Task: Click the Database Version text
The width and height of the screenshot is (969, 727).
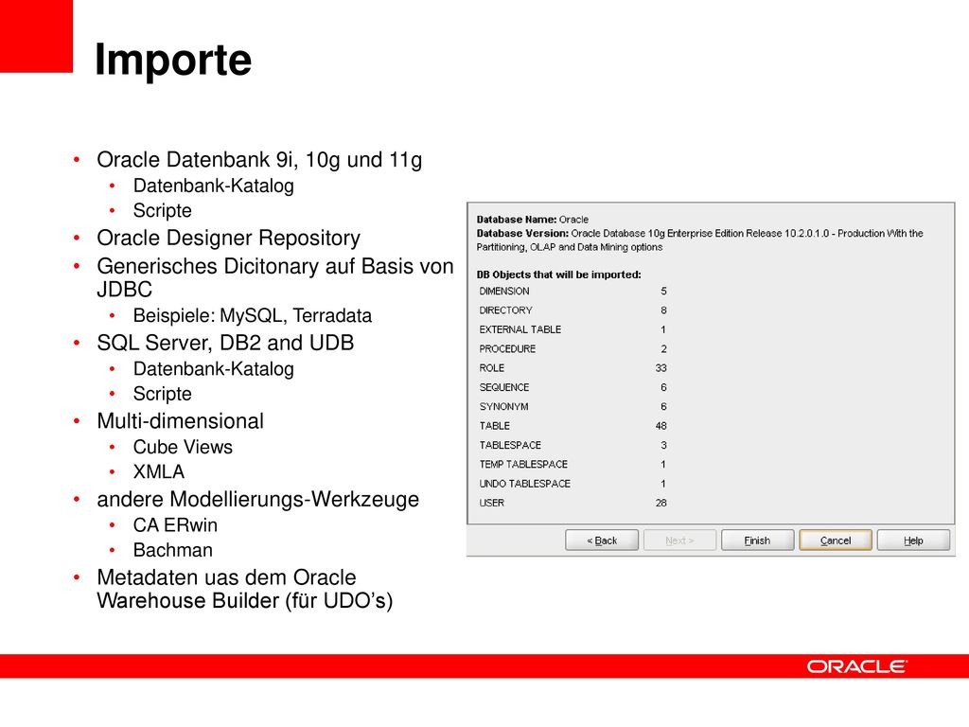Action: click(x=699, y=239)
